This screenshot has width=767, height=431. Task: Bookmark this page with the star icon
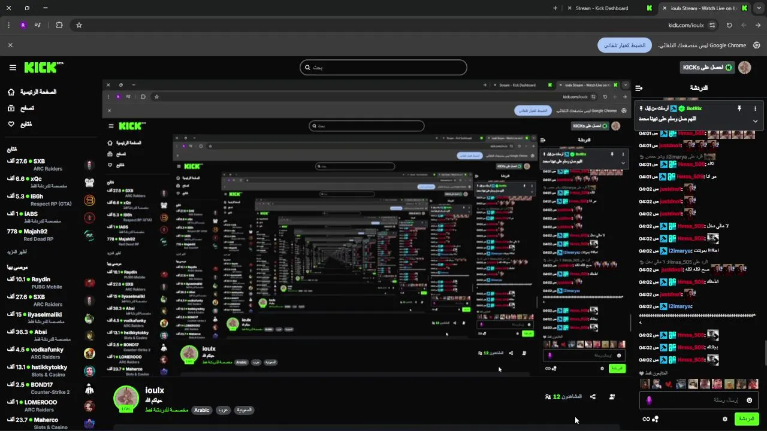[78, 25]
